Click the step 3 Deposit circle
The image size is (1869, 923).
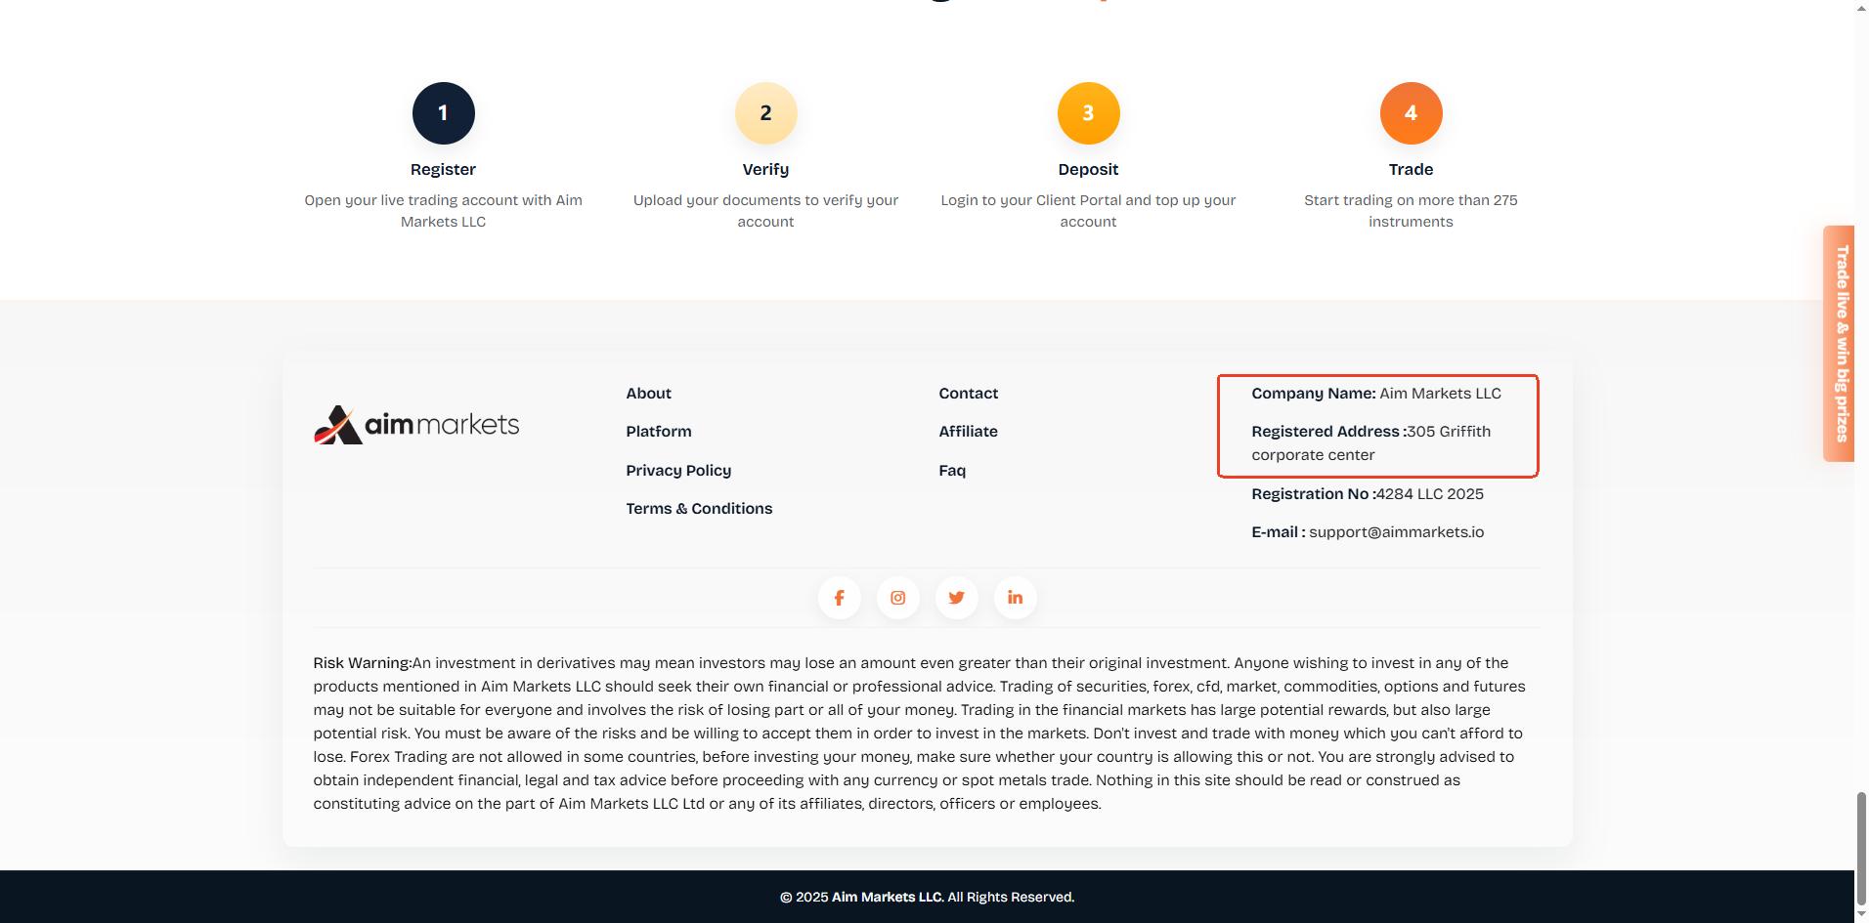1088,113
